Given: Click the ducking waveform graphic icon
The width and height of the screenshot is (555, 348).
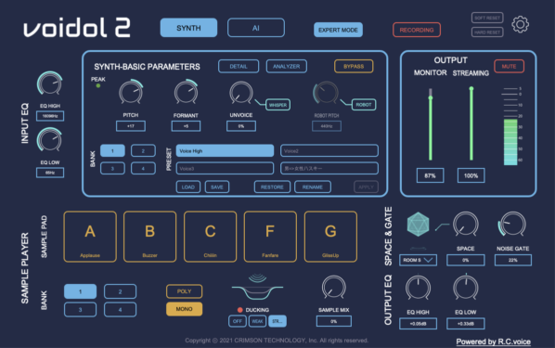Looking at the screenshot, I should click(x=257, y=286).
